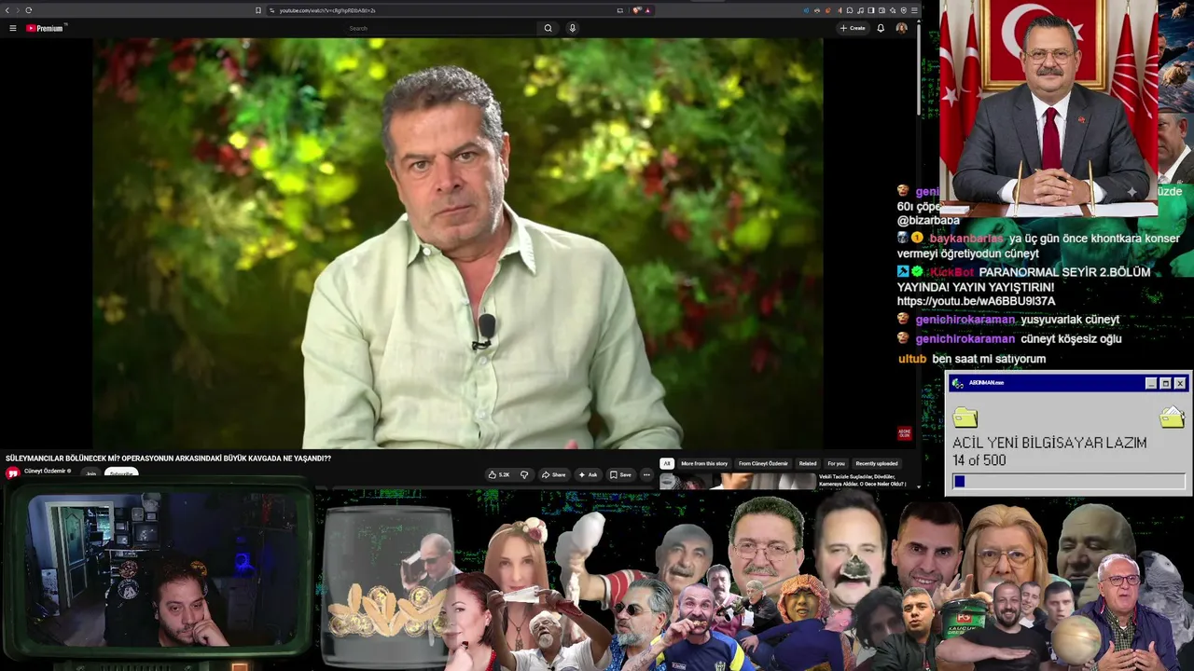Open YouTube notifications bell
This screenshot has width=1194, height=671.
881,28
